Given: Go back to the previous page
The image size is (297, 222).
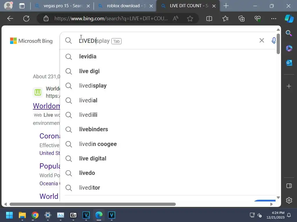Looking at the screenshot, I should [x=10, y=18].
